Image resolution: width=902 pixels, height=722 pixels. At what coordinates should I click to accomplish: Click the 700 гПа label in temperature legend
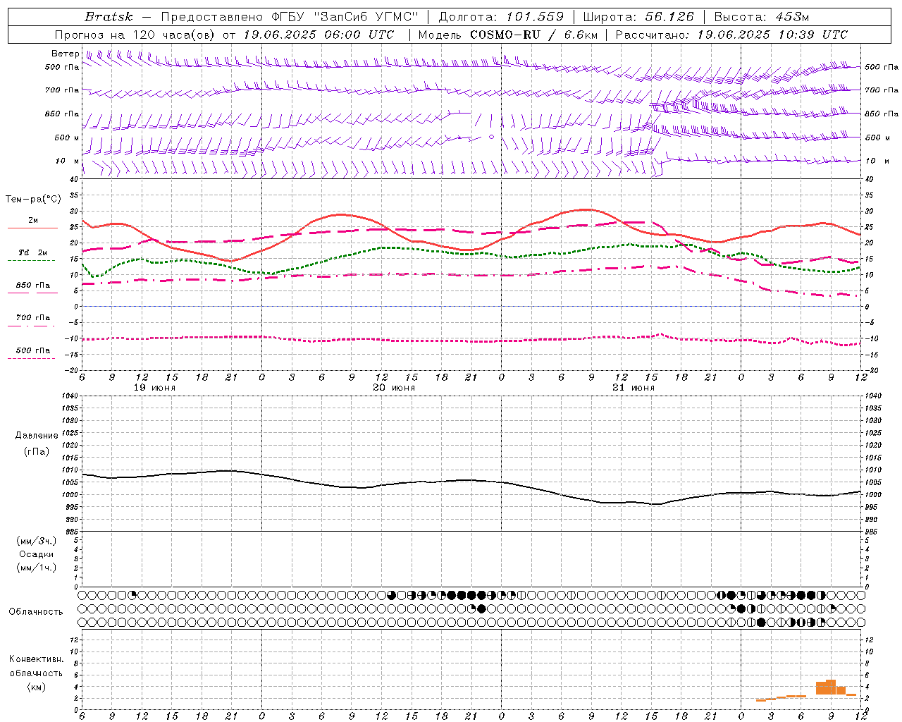point(33,318)
